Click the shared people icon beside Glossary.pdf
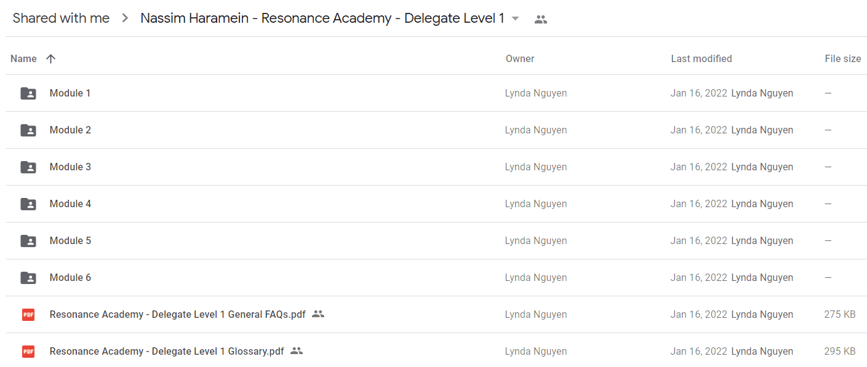This screenshot has width=867, height=367. [x=297, y=351]
